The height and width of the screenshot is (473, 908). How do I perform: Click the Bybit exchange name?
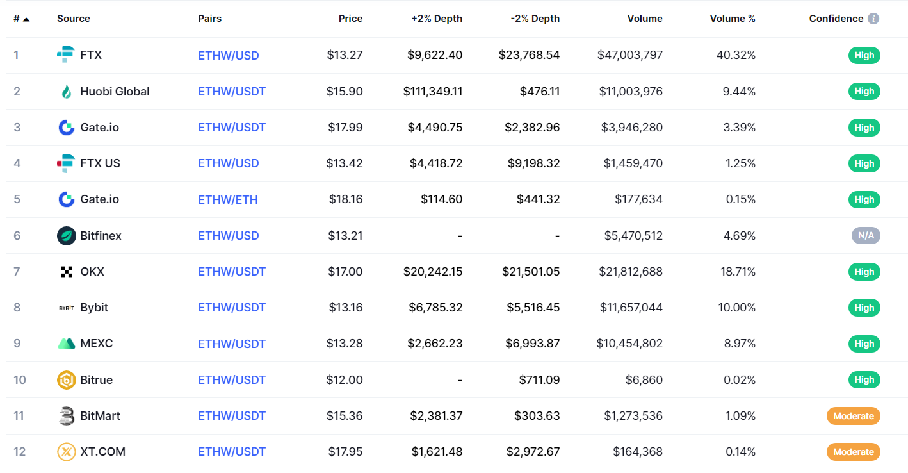pyautogui.click(x=94, y=308)
